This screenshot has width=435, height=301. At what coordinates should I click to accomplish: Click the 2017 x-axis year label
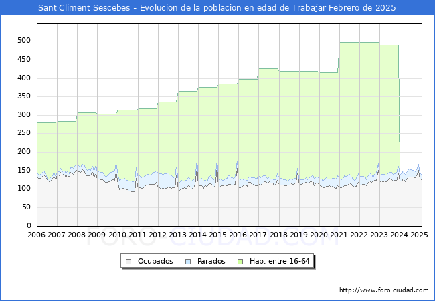pyautogui.click(x=258, y=235)
